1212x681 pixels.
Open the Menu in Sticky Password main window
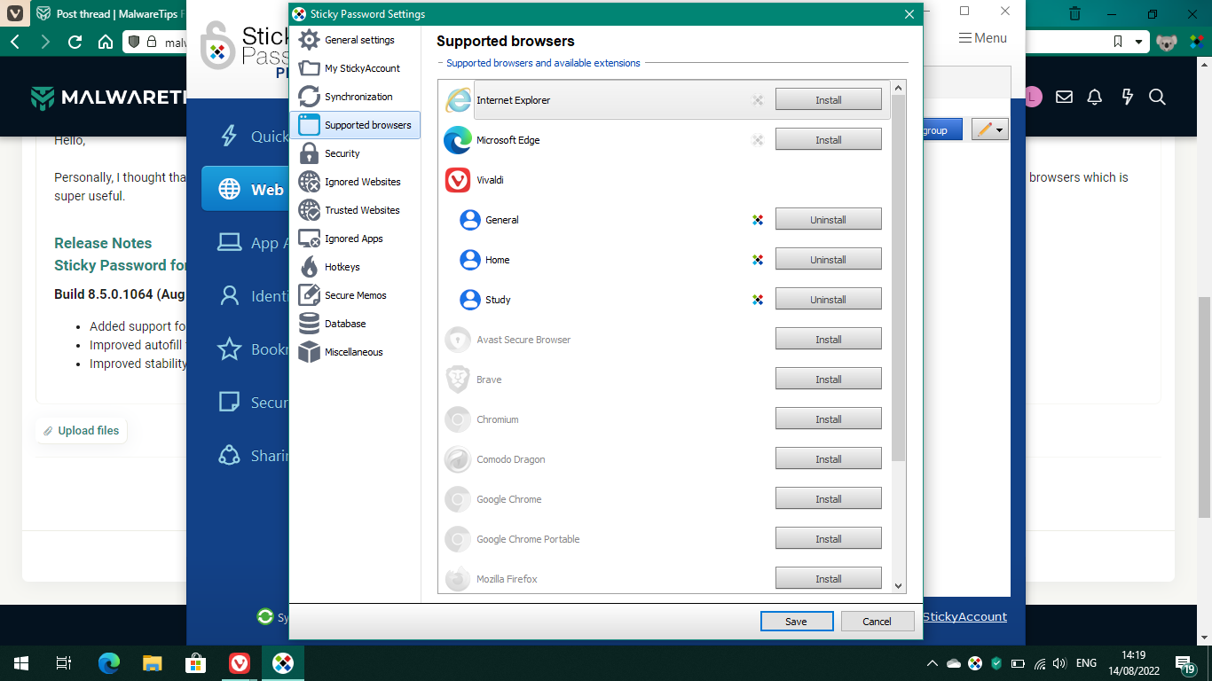(x=983, y=38)
